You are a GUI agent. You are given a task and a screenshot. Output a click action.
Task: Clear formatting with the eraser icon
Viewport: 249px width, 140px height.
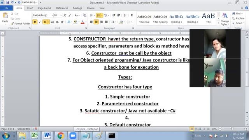tap(84, 16)
